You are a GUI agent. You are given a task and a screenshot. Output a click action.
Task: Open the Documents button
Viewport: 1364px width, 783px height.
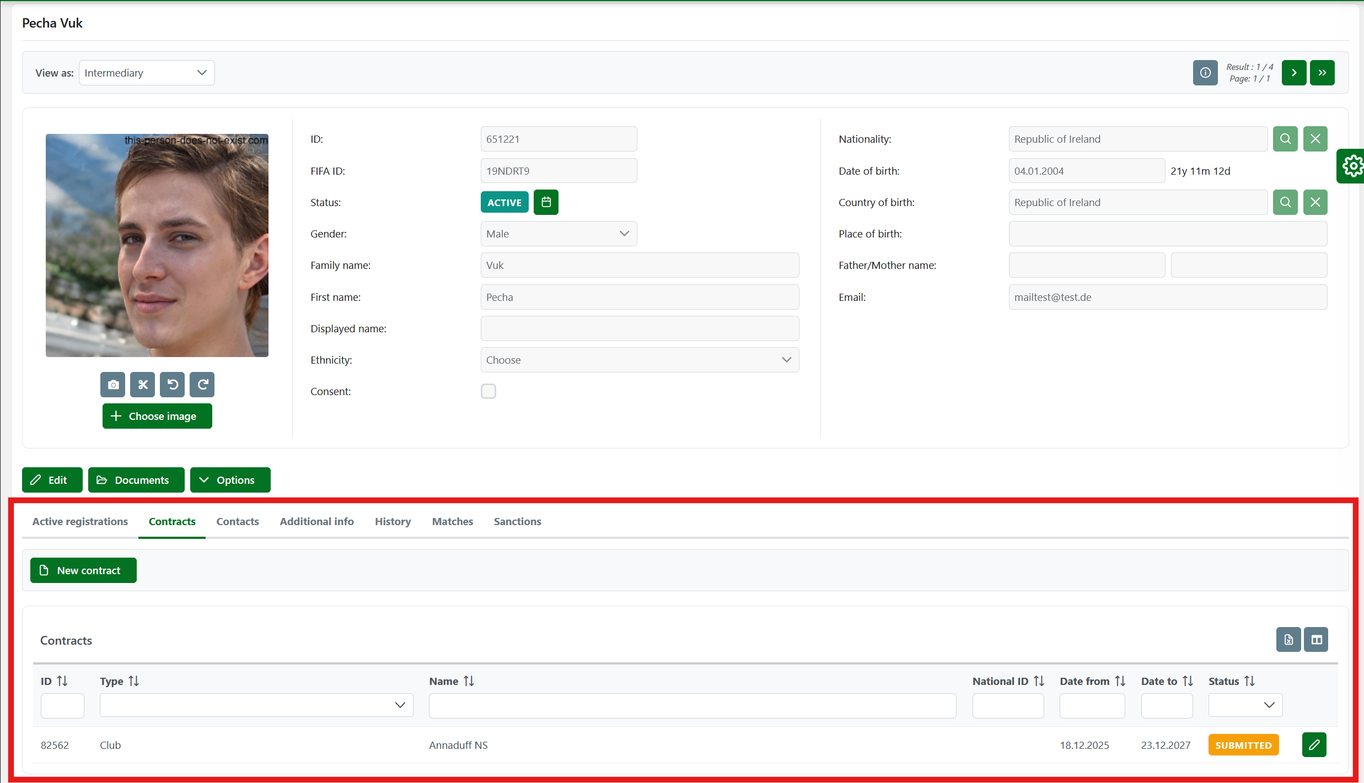[x=136, y=480]
